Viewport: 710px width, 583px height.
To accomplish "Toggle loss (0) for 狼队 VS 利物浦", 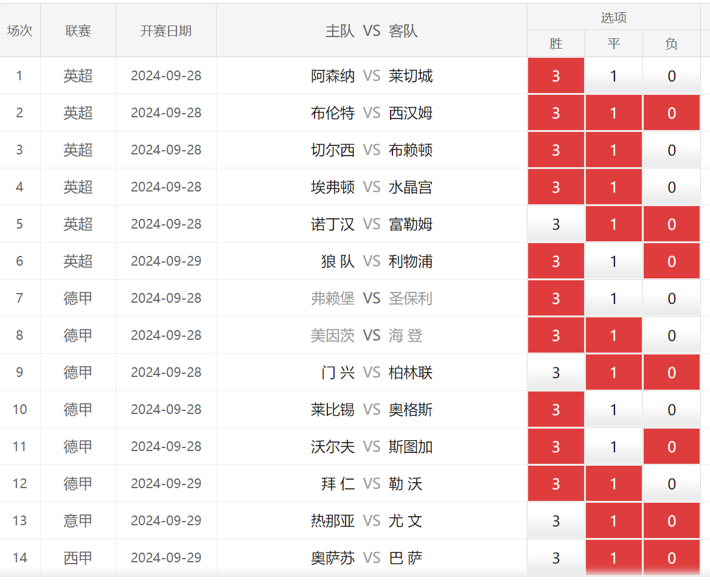I will tap(672, 261).
